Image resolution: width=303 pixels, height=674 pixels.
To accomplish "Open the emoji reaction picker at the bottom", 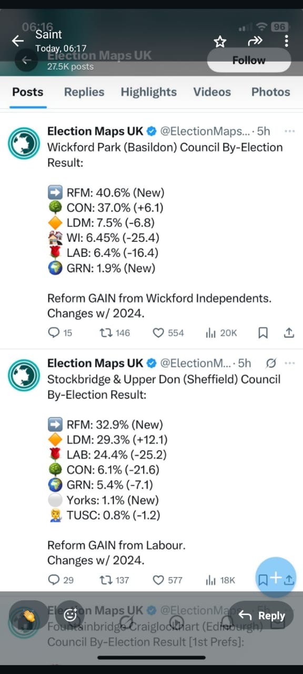I will [x=70, y=615].
